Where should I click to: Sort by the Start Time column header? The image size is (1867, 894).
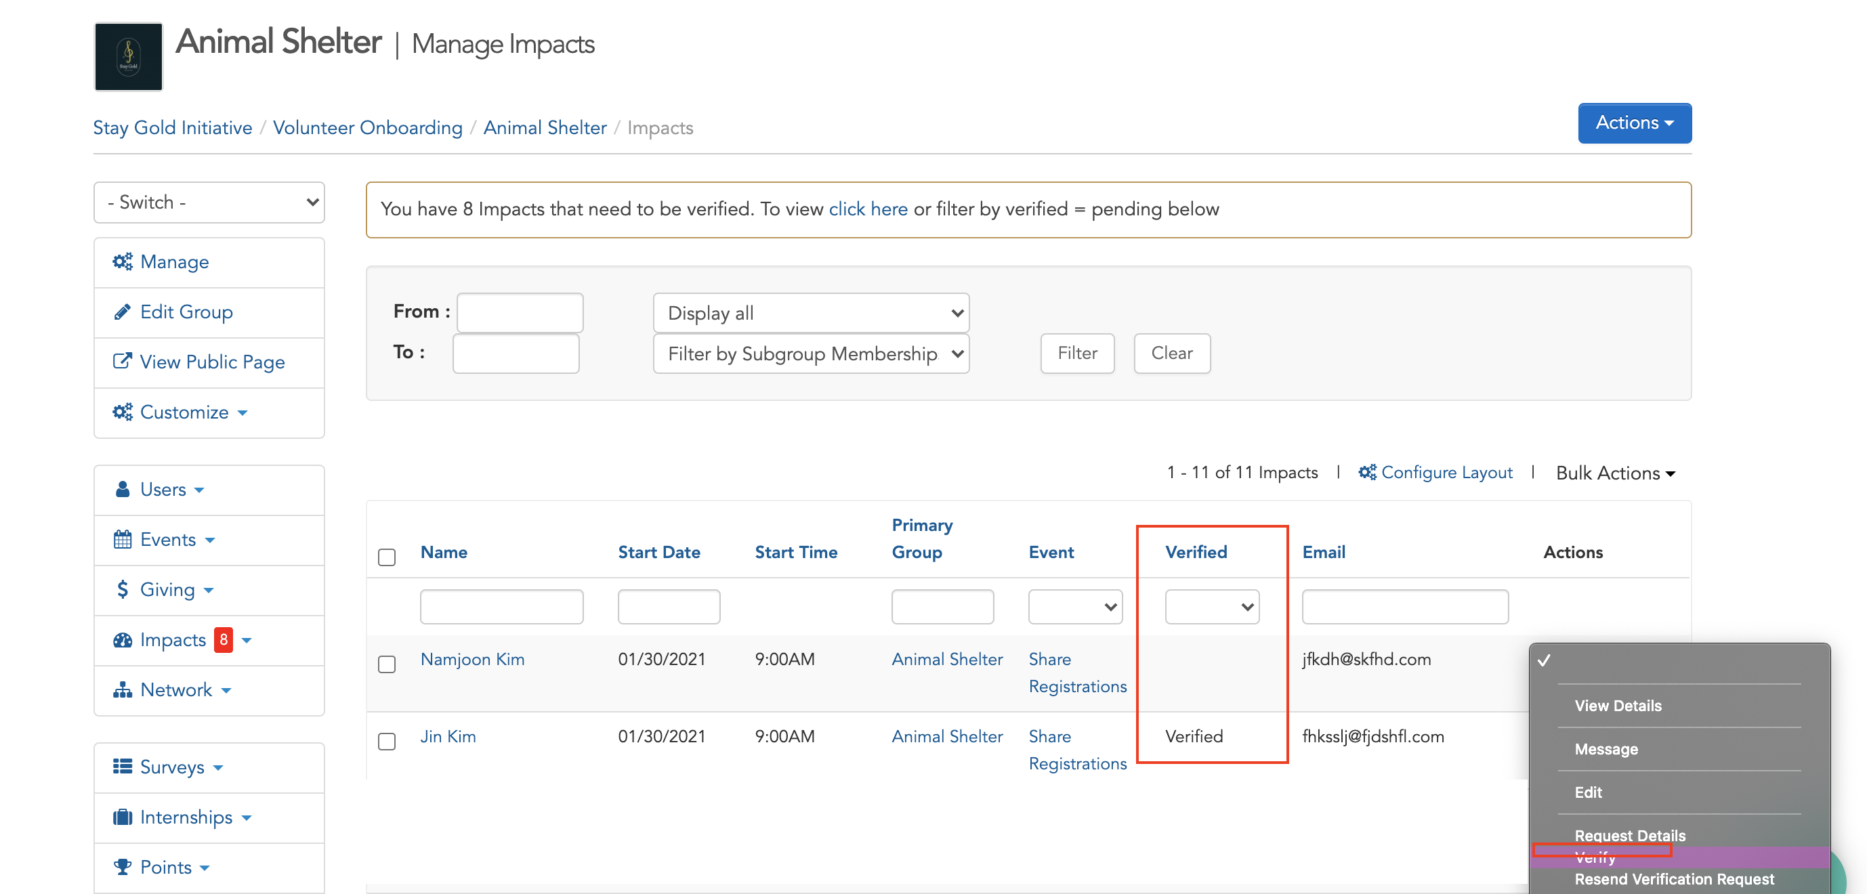[x=796, y=552]
